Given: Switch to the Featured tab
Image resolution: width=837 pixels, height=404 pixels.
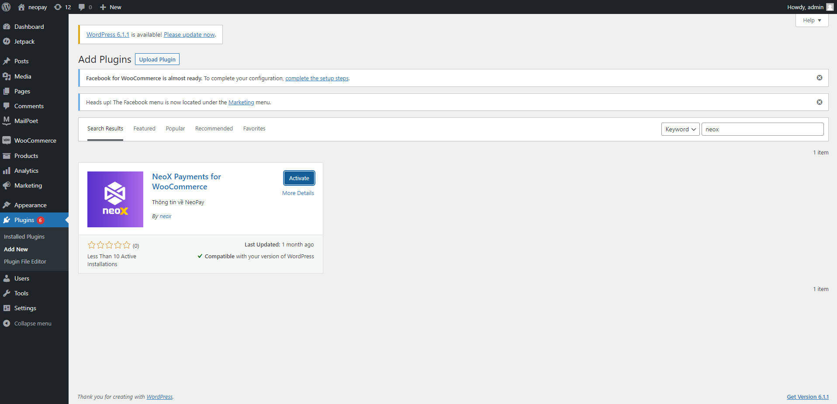Looking at the screenshot, I should click(x=145, y=129).
